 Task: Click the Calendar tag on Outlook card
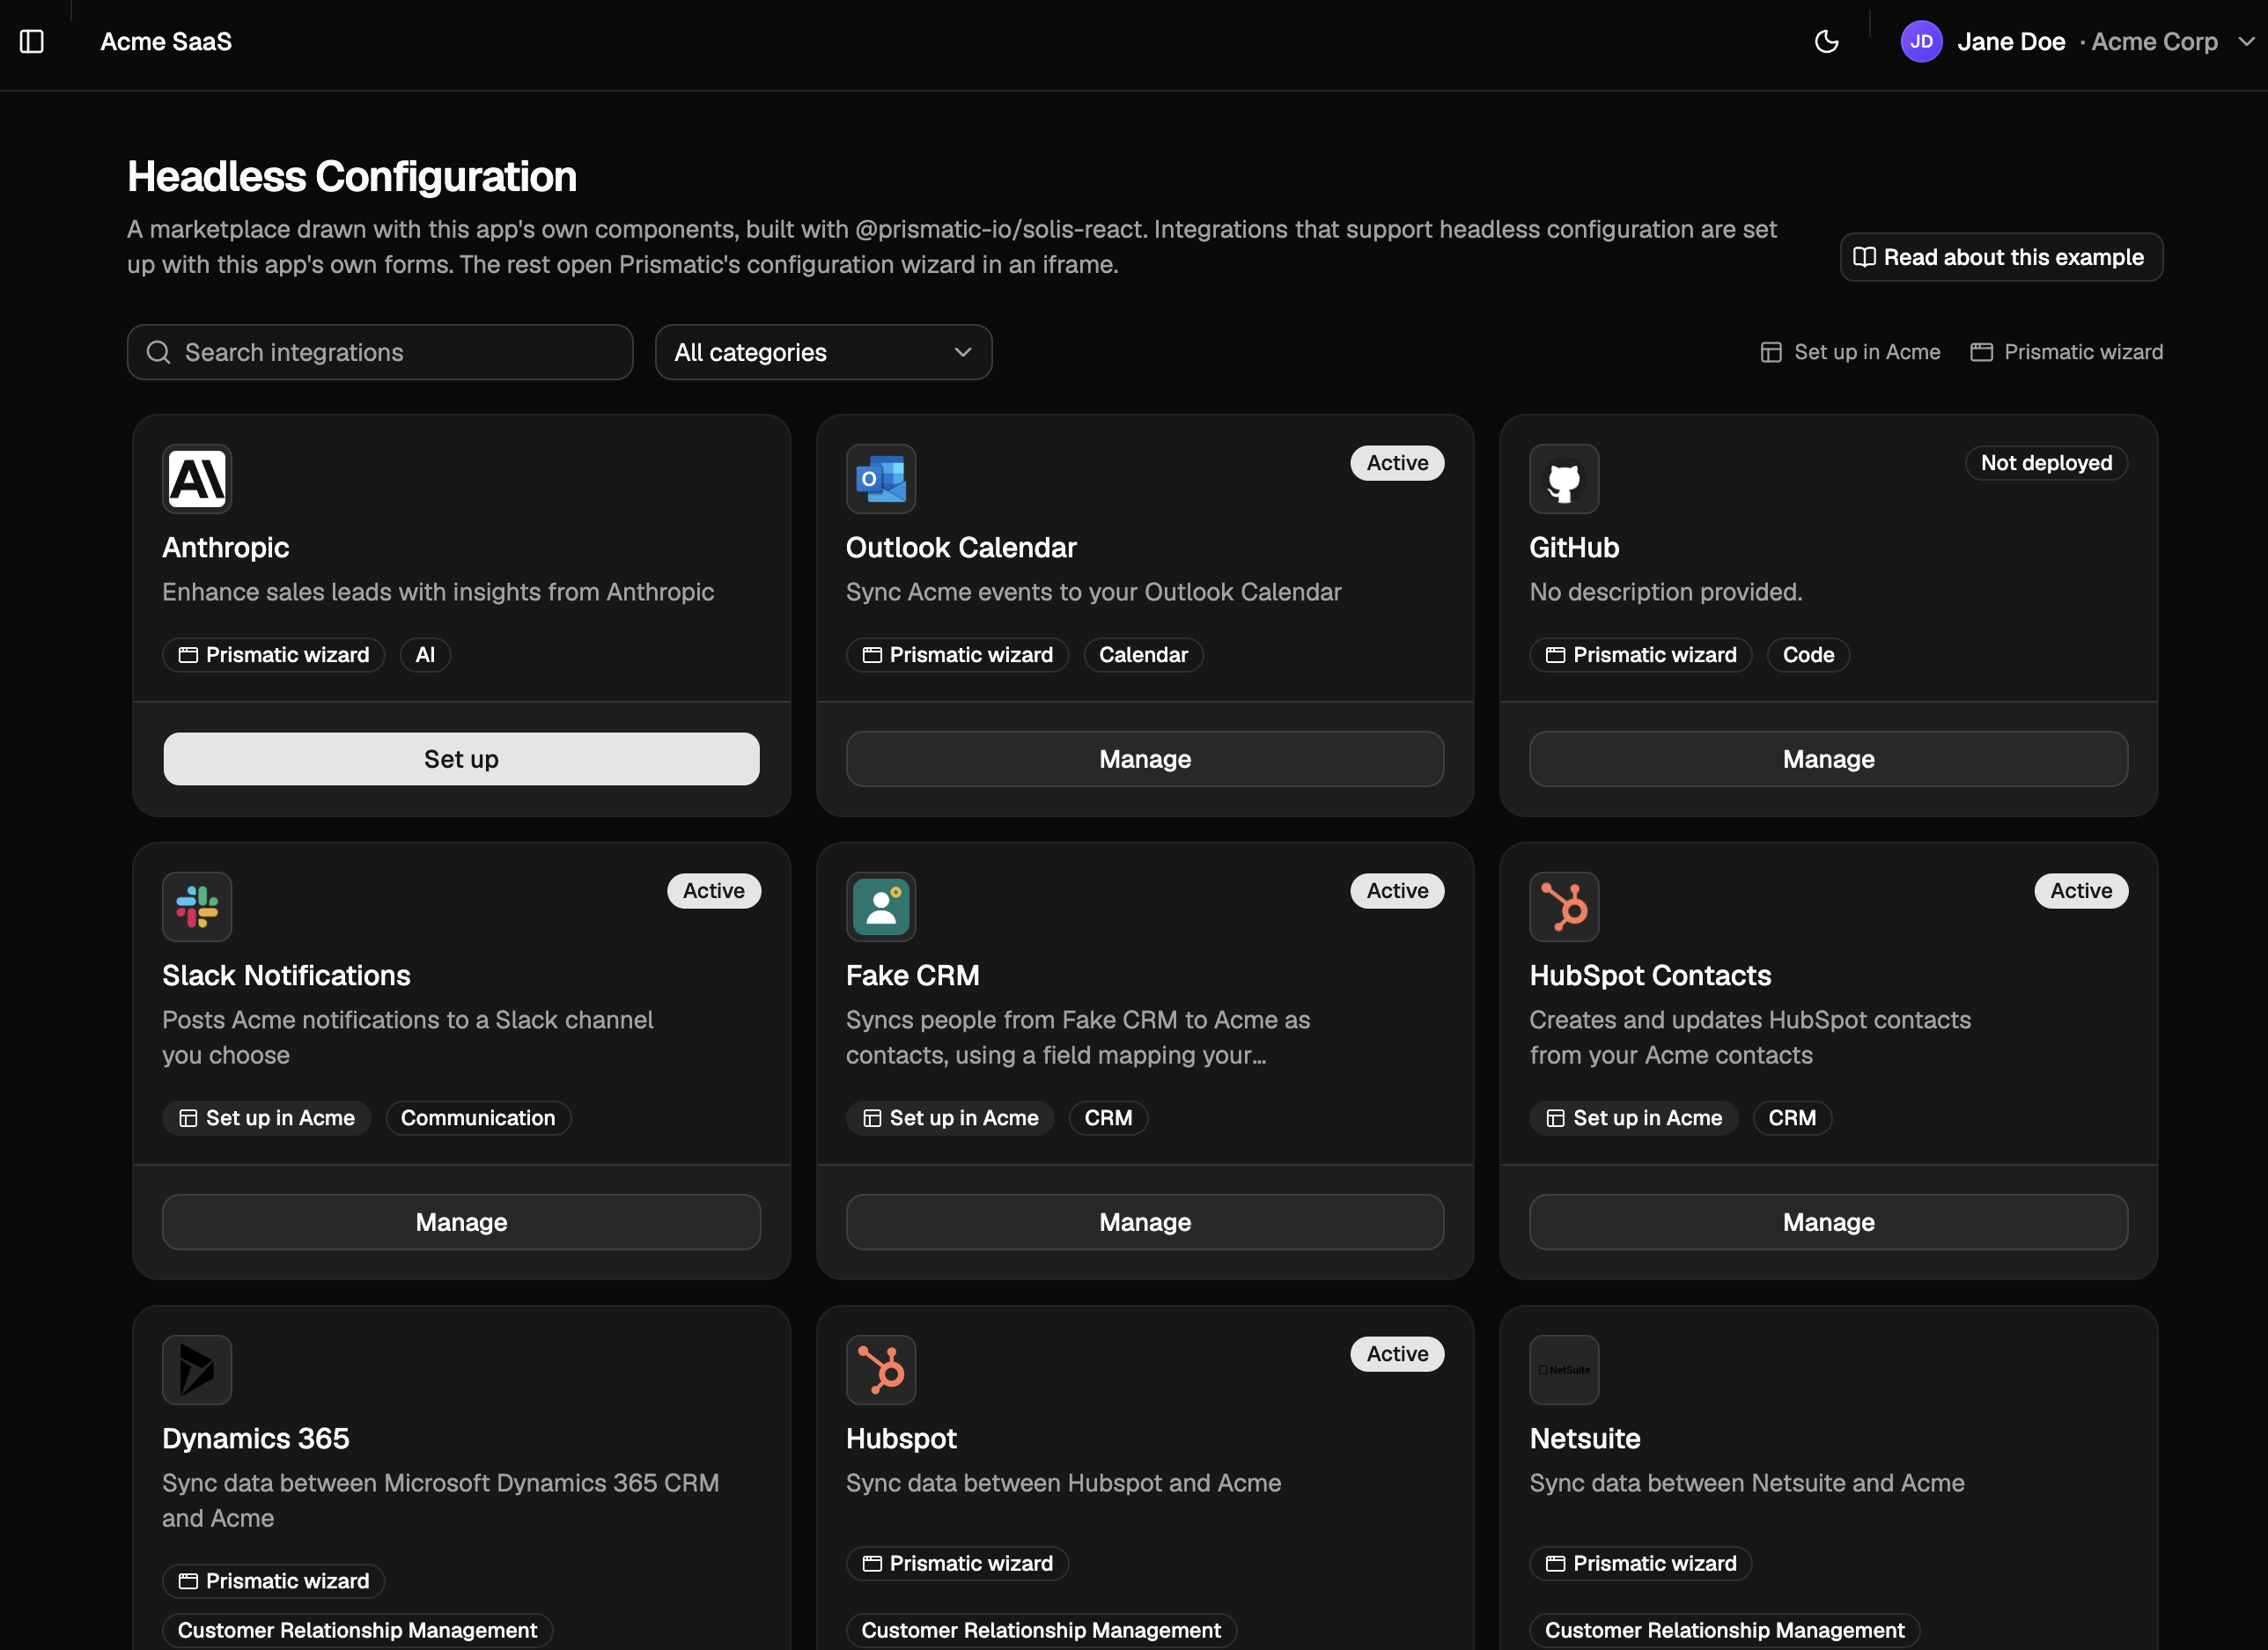1143,655
